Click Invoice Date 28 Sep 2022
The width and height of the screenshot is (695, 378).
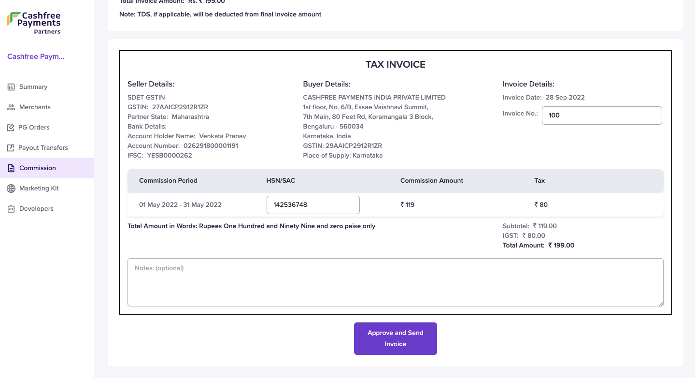(x=544, y=98)
